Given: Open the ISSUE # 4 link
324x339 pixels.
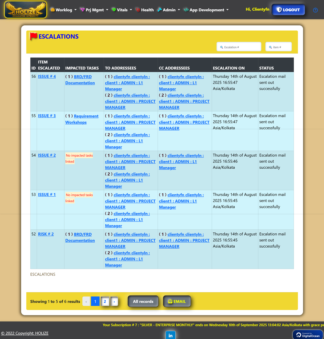Looking at the screenshot, I should coord(47,76).
